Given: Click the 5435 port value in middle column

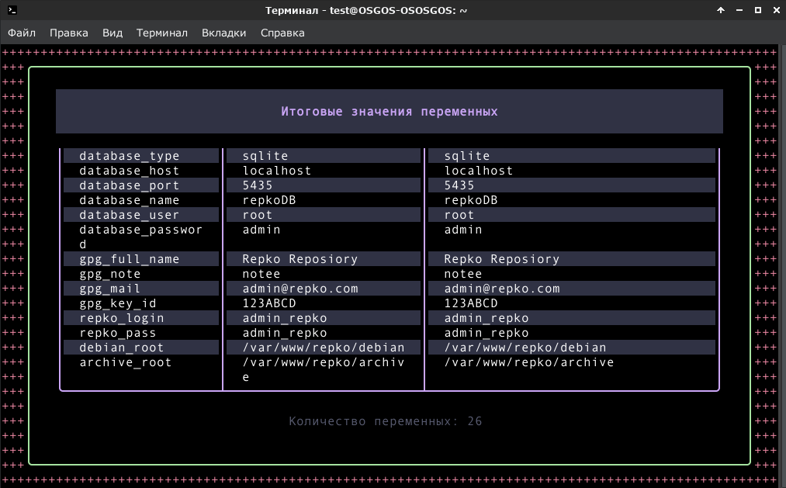Looking at the screenshot, I should tap(258, 185).
